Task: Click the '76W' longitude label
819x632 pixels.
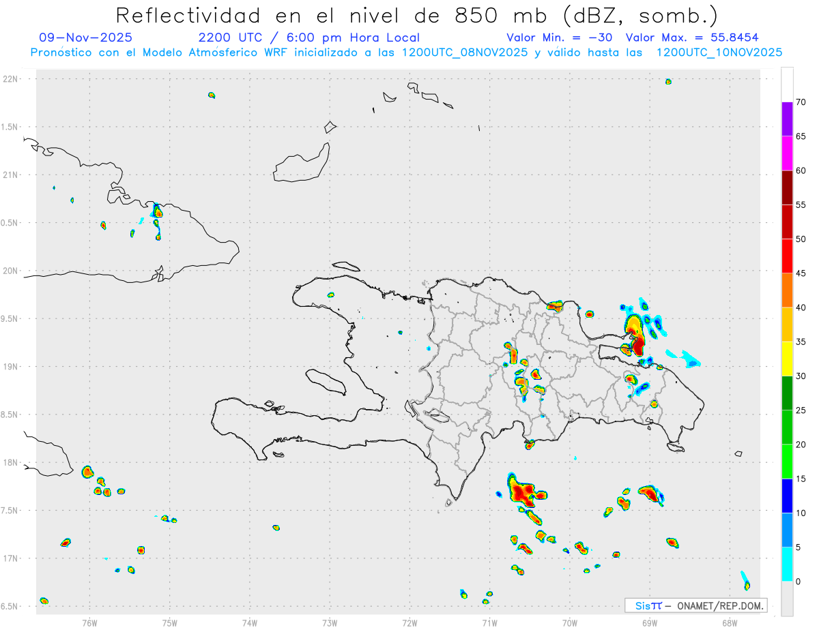Action: (89, 622)
